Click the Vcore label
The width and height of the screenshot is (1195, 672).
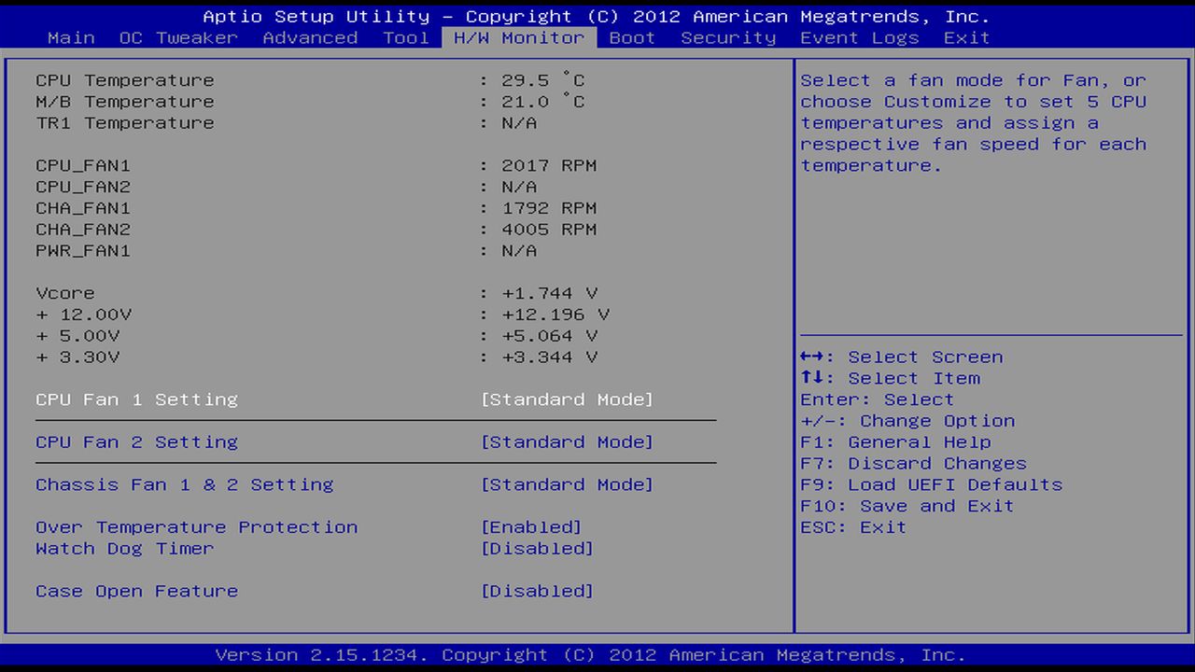(65, 293)
